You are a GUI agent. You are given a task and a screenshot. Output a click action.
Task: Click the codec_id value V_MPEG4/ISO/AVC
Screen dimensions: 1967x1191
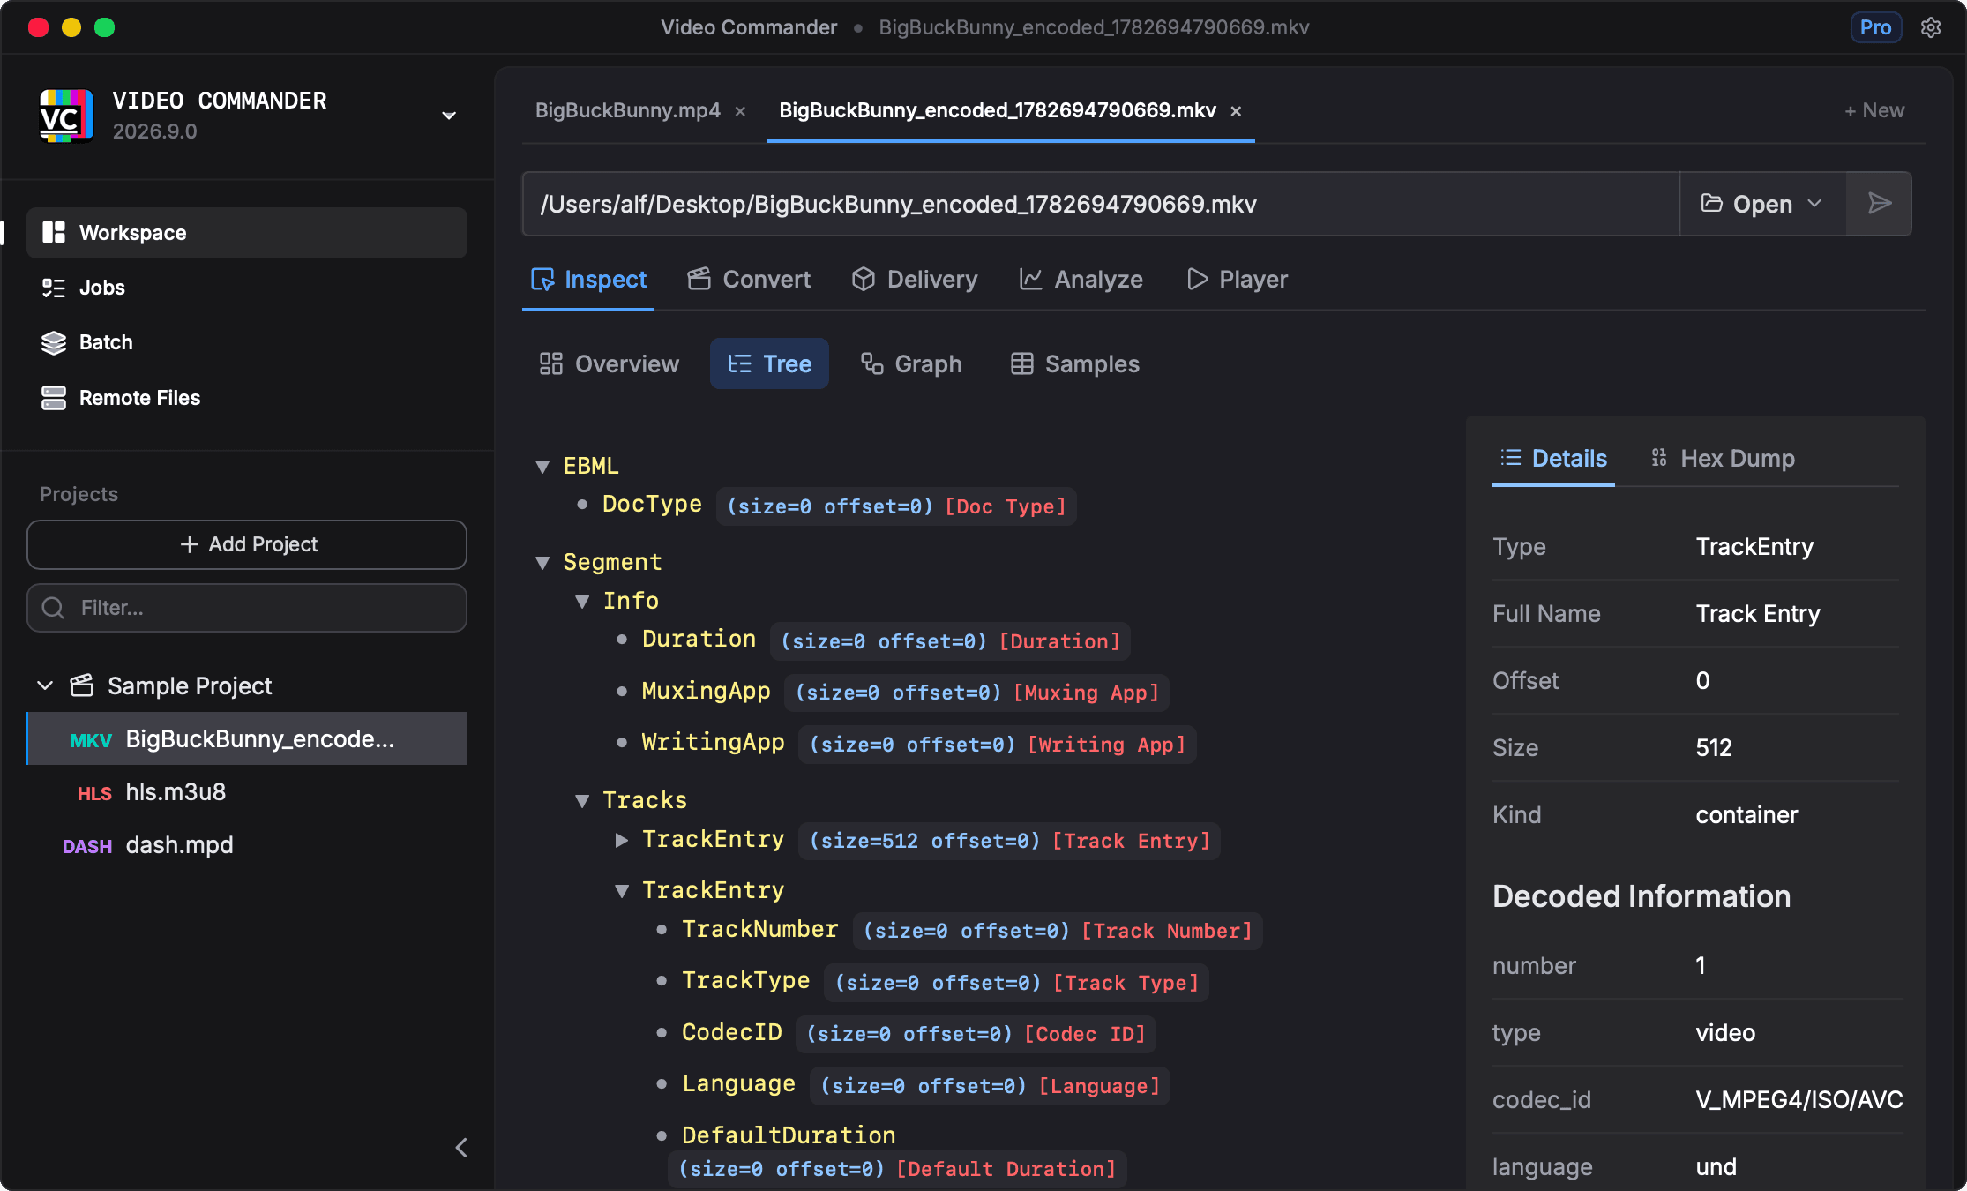tap(1799, 1100)
